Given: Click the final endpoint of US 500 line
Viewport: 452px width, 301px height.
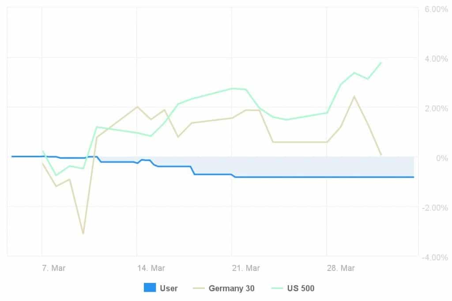Looking at the screenshot, I should click(381, 63).
